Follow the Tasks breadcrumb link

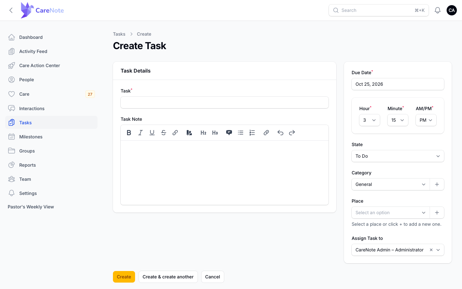[x=119, y=34]
